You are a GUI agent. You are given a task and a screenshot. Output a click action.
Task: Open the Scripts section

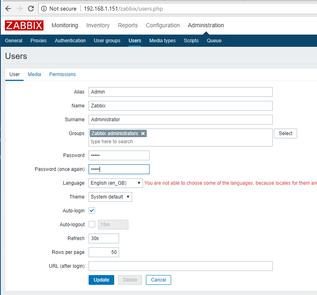191,41
